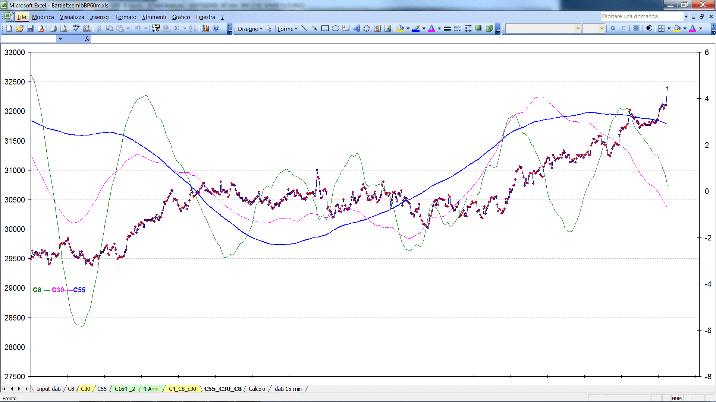Image resolution: width=716 pixels, height=402 pixels.
Task: Click the Sort ascending icon
Action: click(192, 28)
